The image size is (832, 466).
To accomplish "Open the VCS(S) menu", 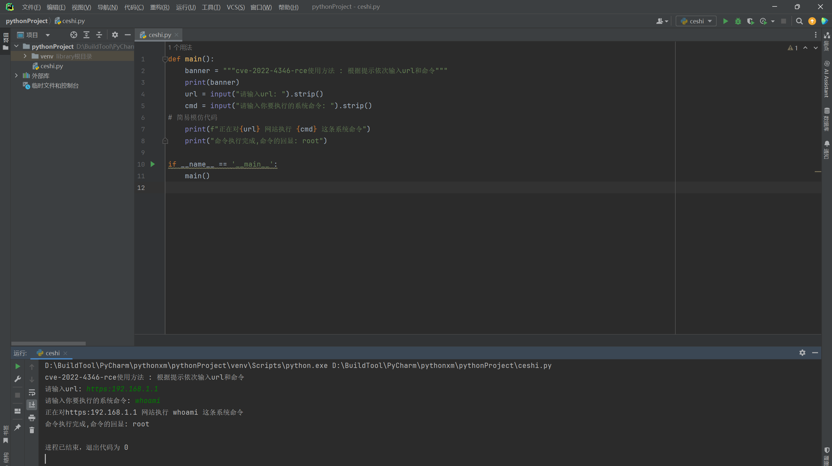I will [x=236, y=7].
